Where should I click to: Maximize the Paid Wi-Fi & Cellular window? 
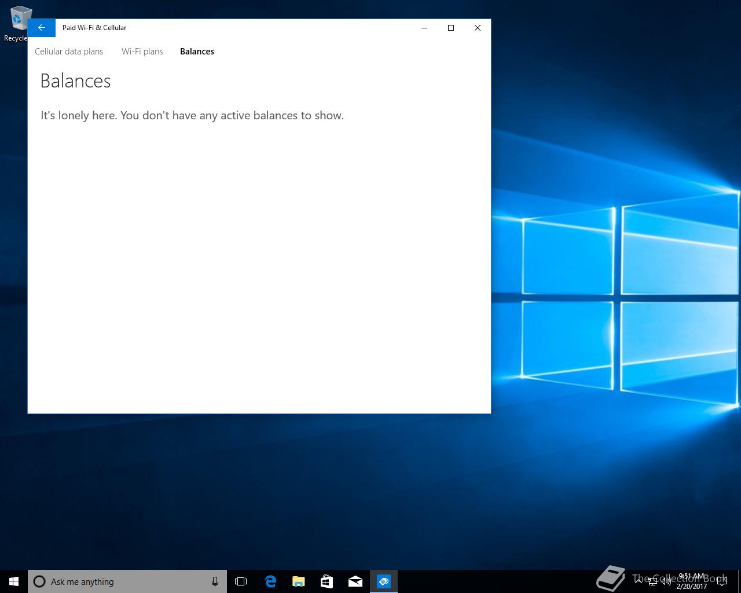click(451, 28)
